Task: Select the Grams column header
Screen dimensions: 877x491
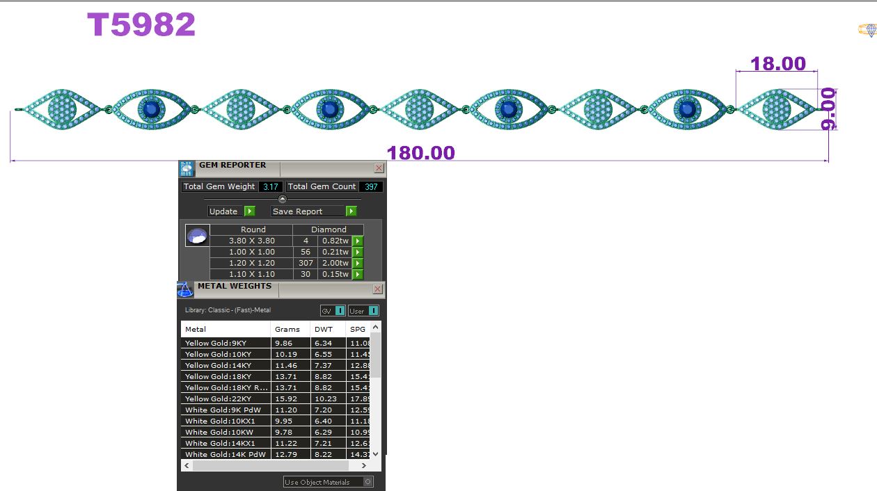Action: pos(289,328)
